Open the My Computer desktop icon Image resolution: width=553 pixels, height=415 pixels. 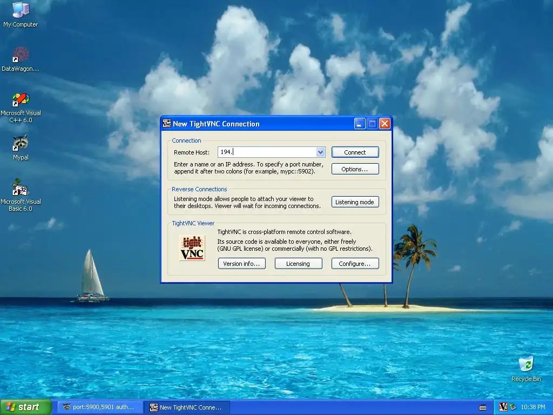(21, 14)
